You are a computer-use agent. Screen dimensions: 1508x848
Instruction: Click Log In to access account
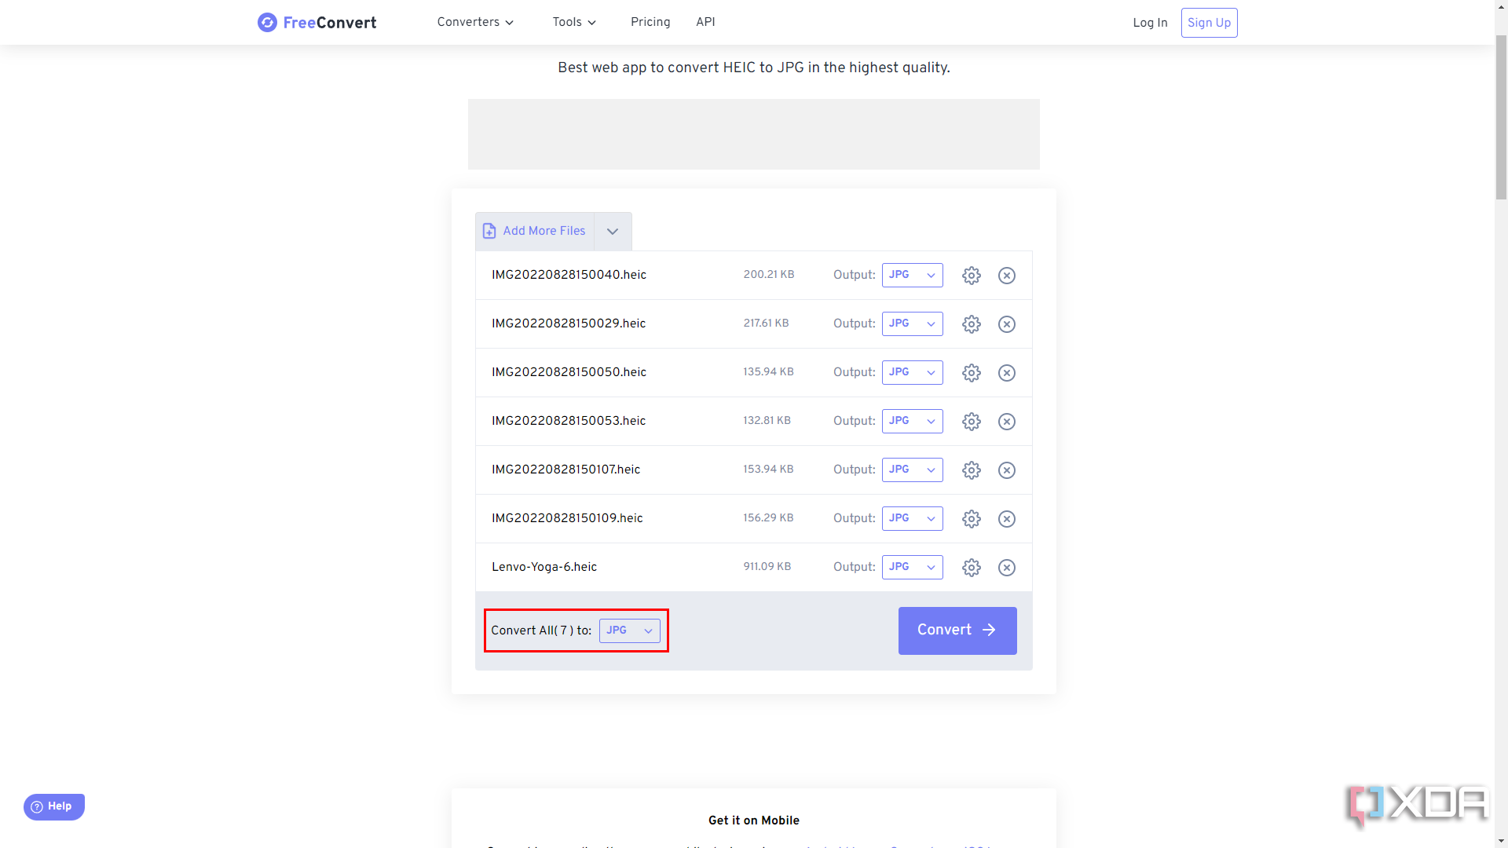pyautogui.click(x=1150, y=23)
